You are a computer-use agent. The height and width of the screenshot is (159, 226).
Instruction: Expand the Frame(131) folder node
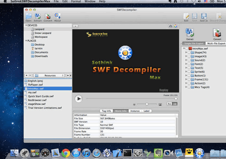coord(186,79)
